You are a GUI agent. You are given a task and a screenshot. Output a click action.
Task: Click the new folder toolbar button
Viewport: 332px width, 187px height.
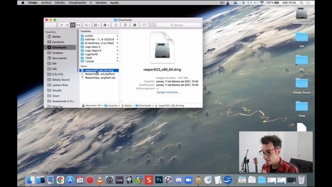[x=144, y=25]
